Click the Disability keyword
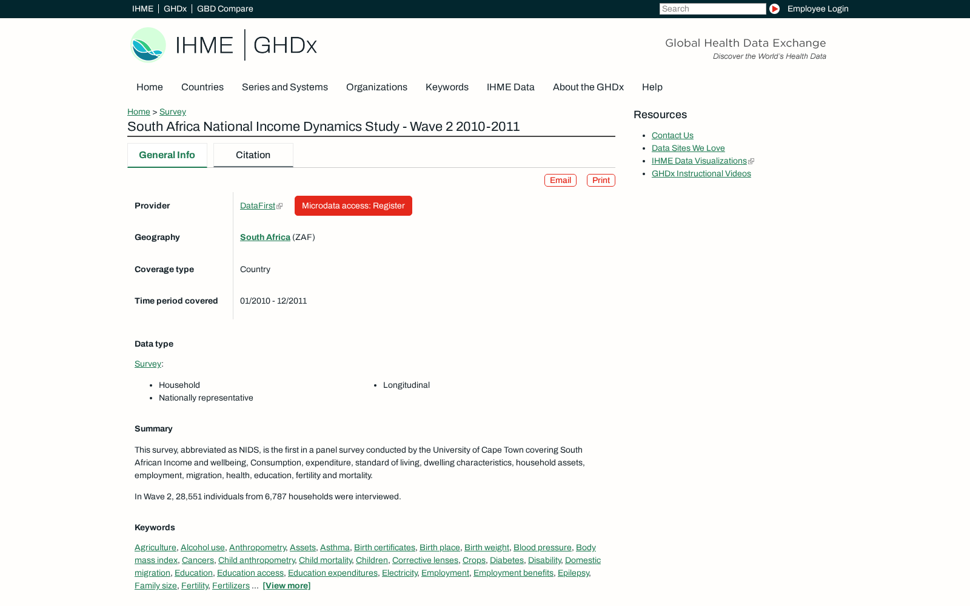This screenshot has width=970, height=606. [544, 561]
